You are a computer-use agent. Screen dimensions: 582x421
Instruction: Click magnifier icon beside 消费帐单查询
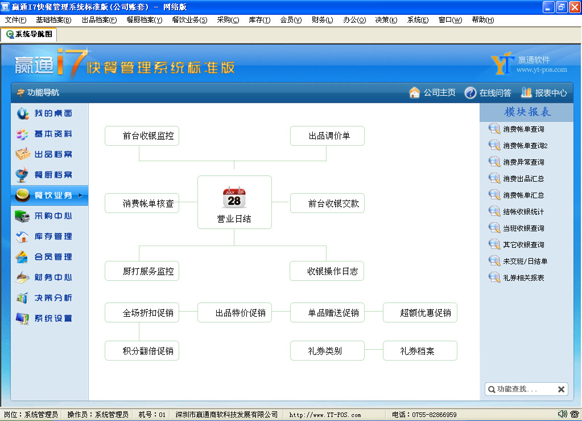point(494,129)
